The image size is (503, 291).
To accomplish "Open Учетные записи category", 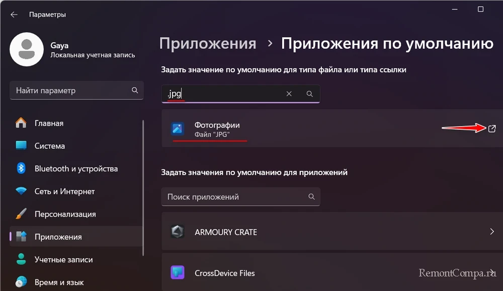I will 76,260.
